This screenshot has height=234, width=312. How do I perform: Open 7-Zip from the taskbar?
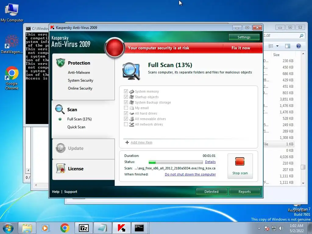click(83, 228)
